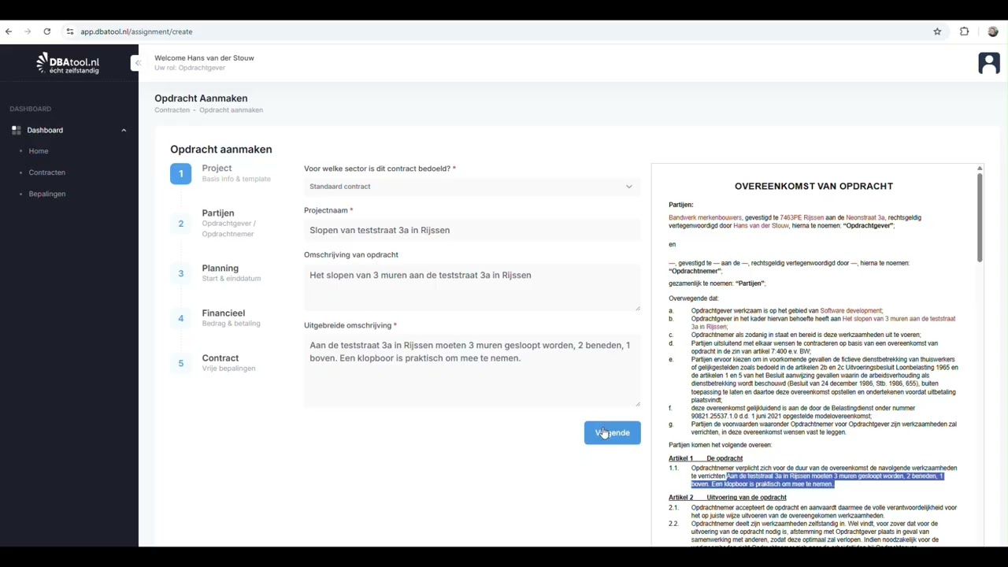The height and width of the screenshot is (567, 1008).
Task: Click the Artikel 1 De opdracht heading
Action: 706,458
